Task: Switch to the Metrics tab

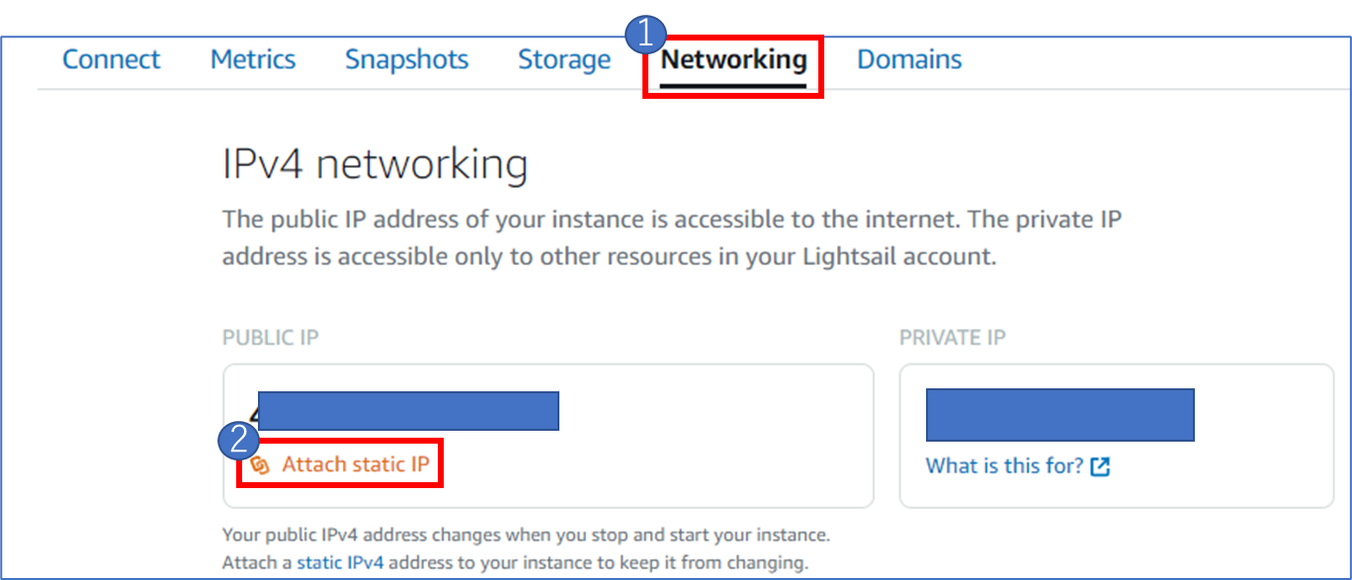Action: (x=253, y=59)
